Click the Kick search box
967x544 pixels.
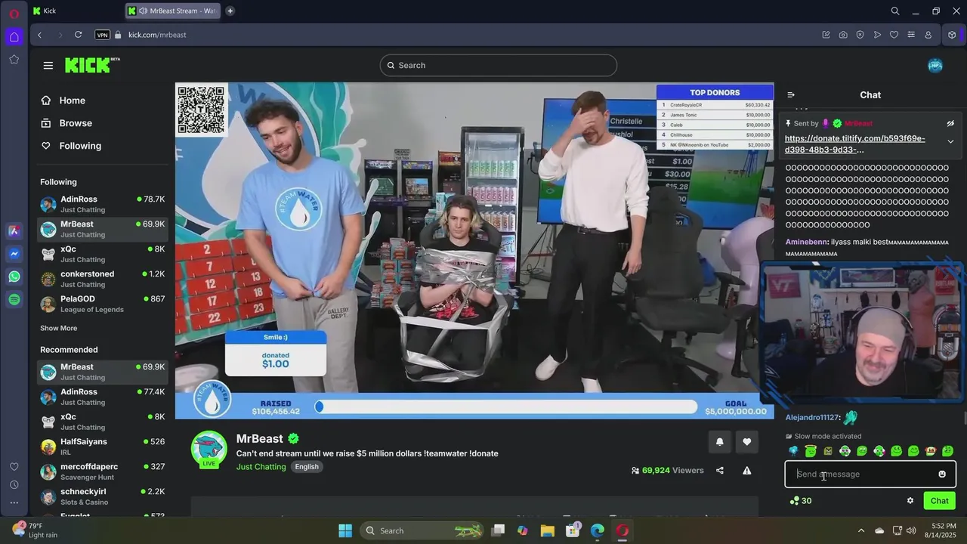tap(498, 65)
